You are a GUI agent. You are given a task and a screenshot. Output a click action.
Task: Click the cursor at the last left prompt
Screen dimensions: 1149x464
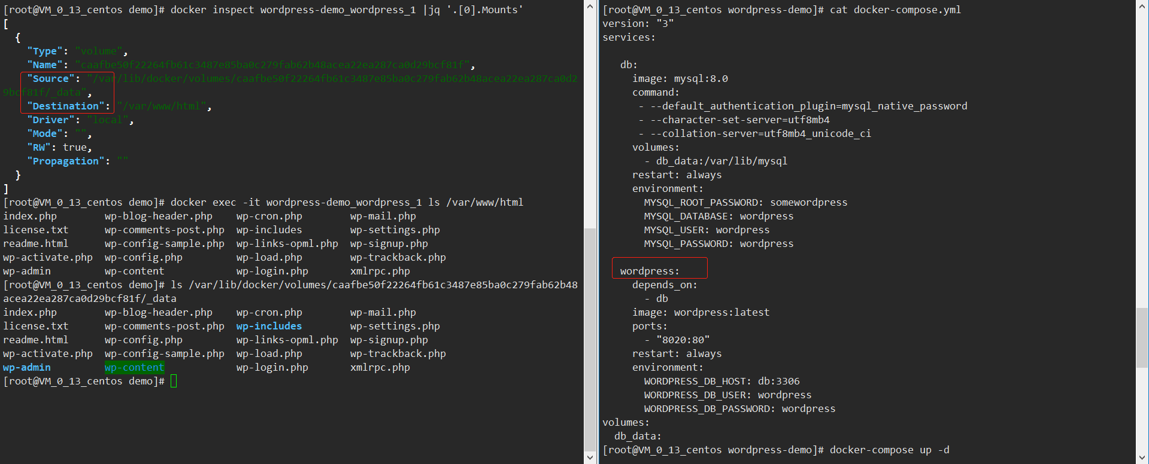click(x=174, y=381)
